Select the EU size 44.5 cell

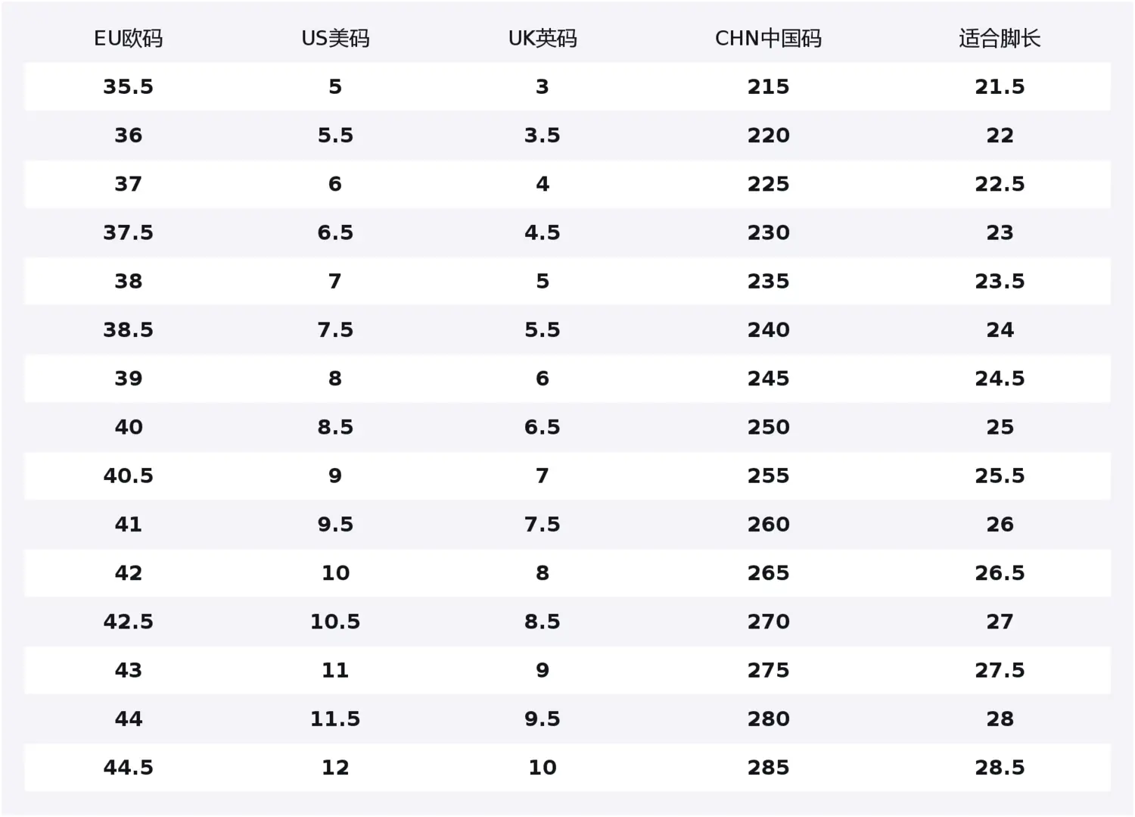pos(128,768)
